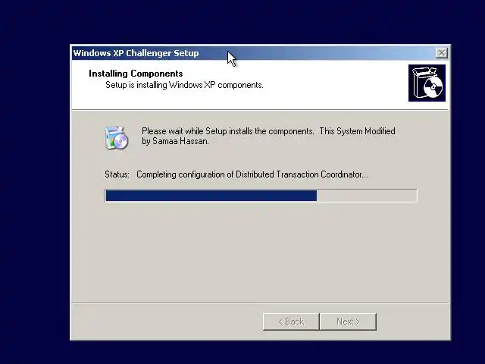Image resolution: width=485 pixels, height=364 pixels.
Task: Click the 'Installing Components' heading
Action: pos(136,74)
